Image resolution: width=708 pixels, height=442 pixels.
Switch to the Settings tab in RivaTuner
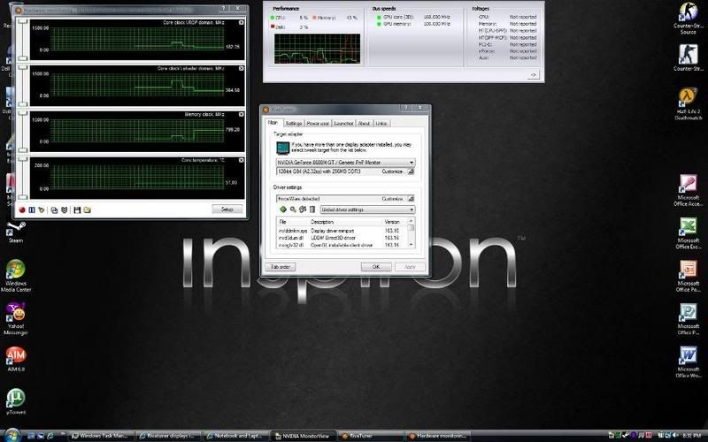pyautogui.click(x=294, y=123)
